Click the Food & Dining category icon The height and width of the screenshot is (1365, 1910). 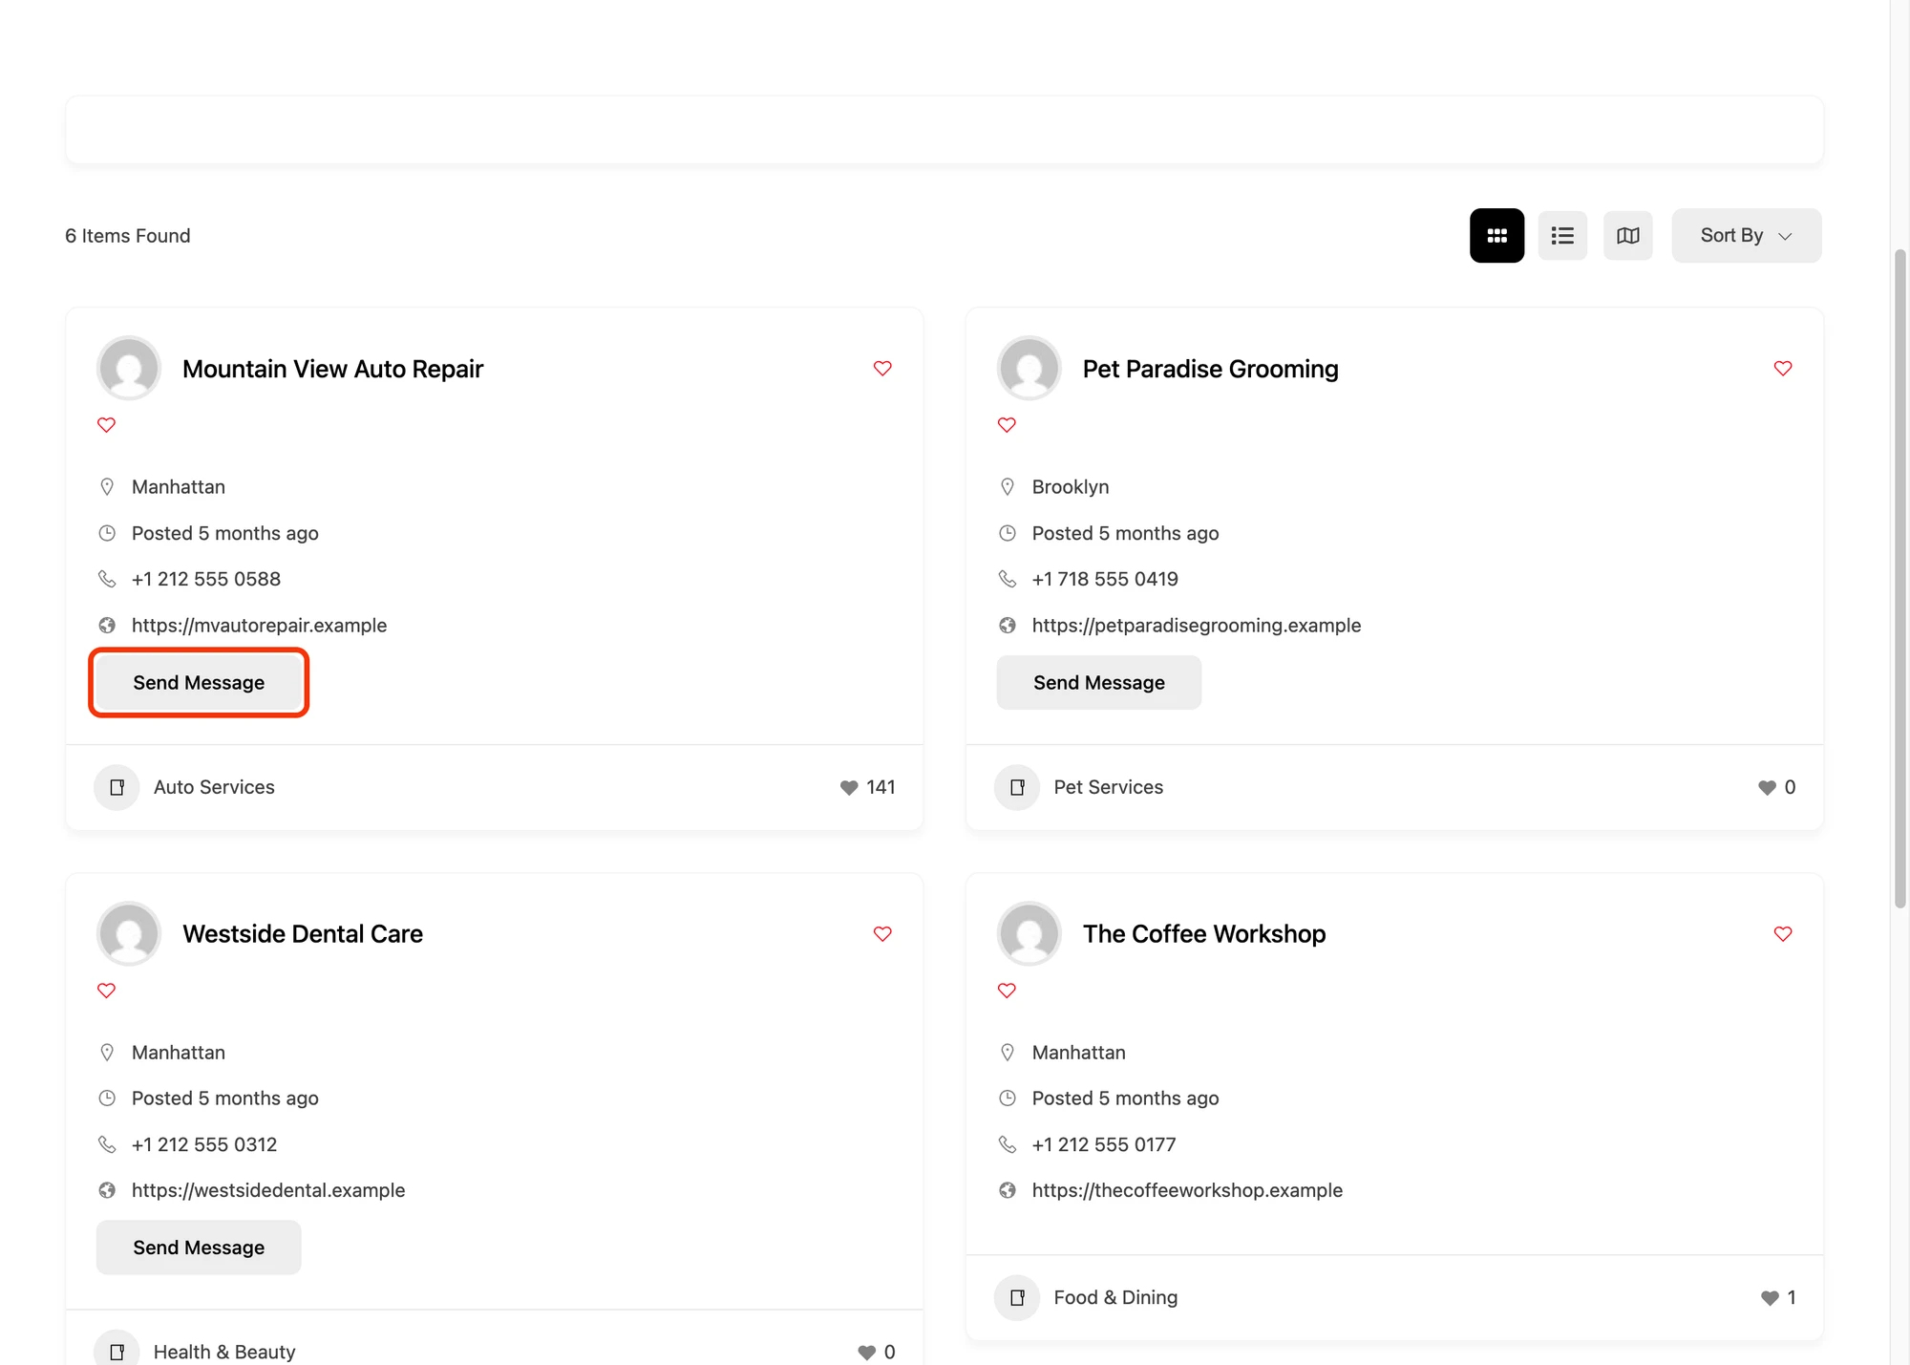point(1017,1297)
